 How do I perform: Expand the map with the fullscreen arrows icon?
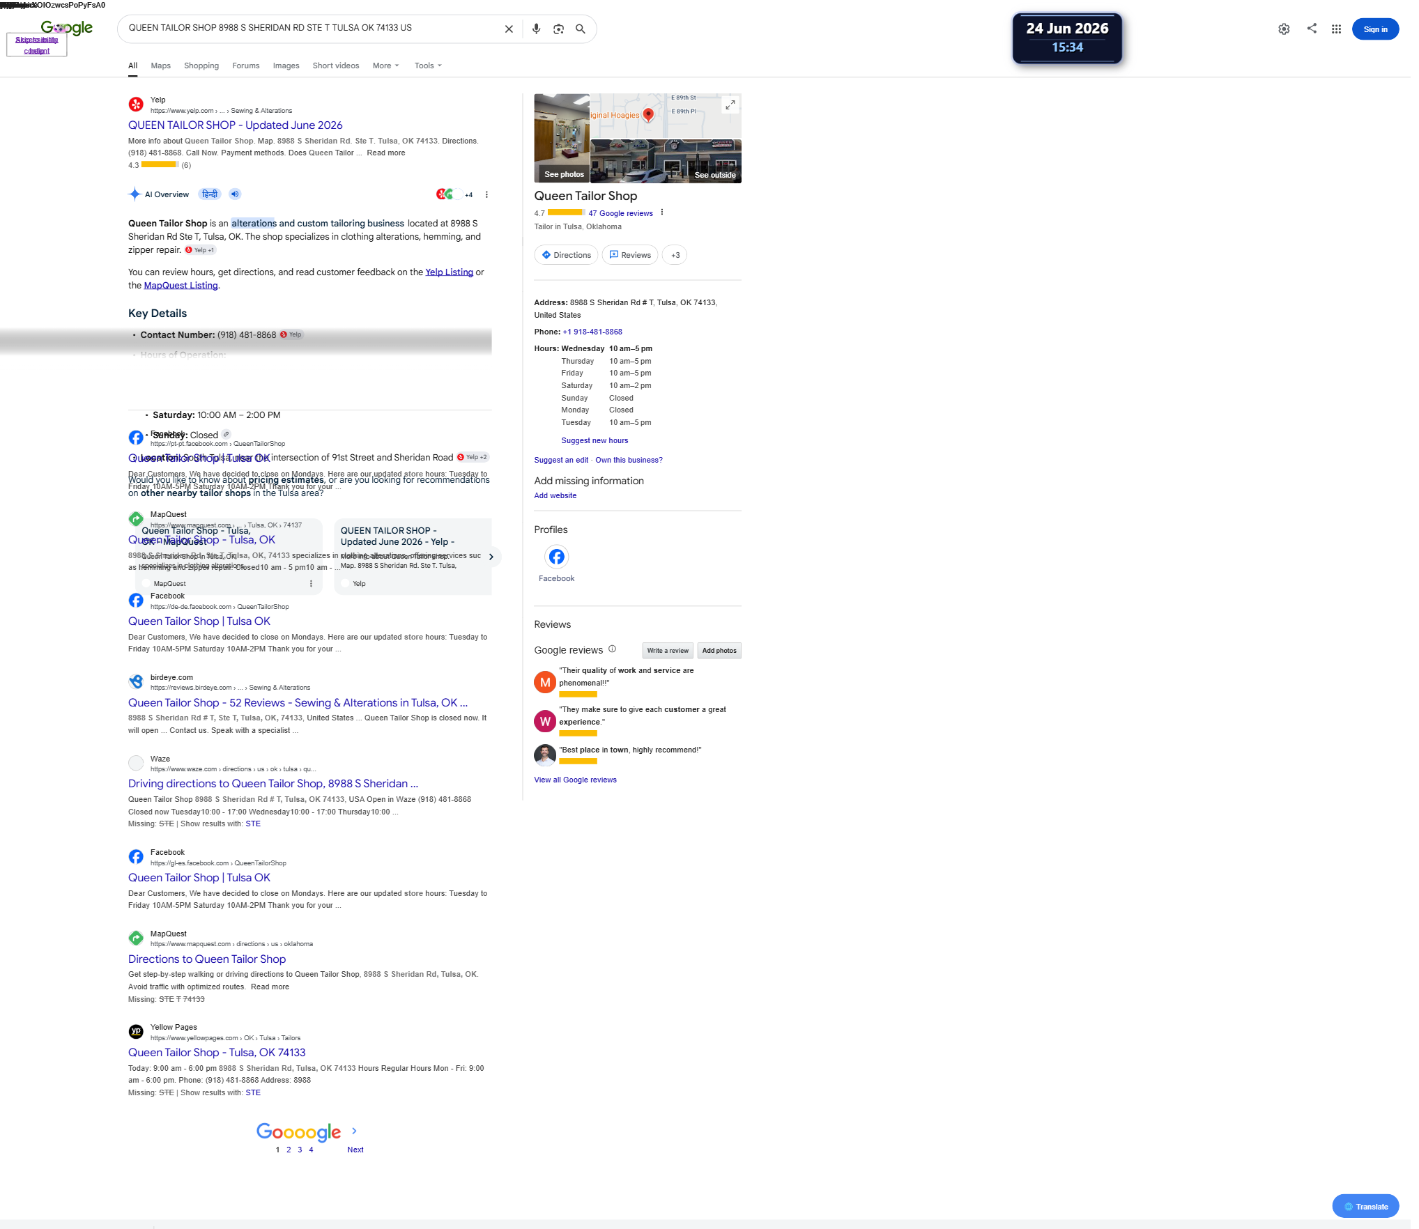pos(730,105)
